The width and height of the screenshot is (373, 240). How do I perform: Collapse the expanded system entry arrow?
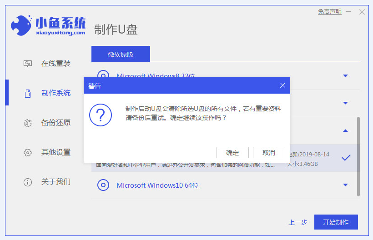point(345,130)
